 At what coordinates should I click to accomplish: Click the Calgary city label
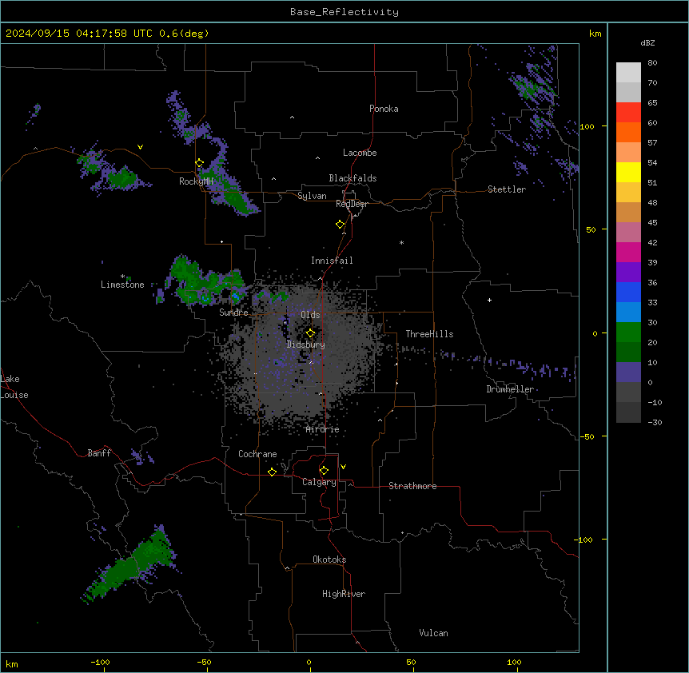pos(319,482)
